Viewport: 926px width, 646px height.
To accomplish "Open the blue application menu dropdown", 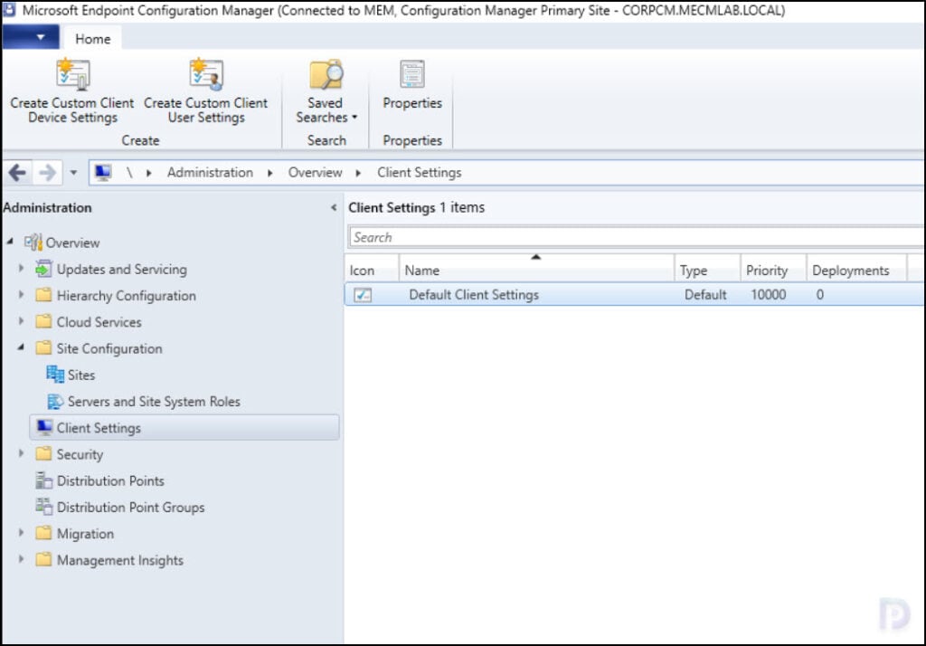I will tap(32, 37).
